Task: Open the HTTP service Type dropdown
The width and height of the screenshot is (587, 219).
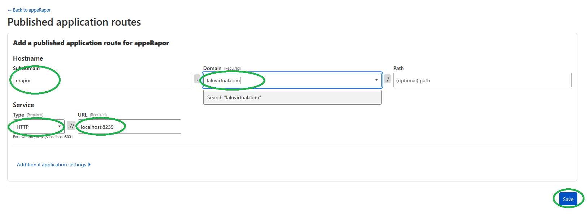Action: pos(39,127)
